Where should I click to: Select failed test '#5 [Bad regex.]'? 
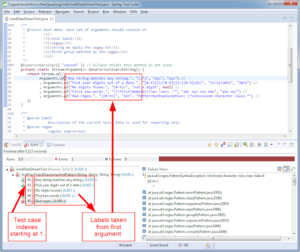tap(44, 201)
